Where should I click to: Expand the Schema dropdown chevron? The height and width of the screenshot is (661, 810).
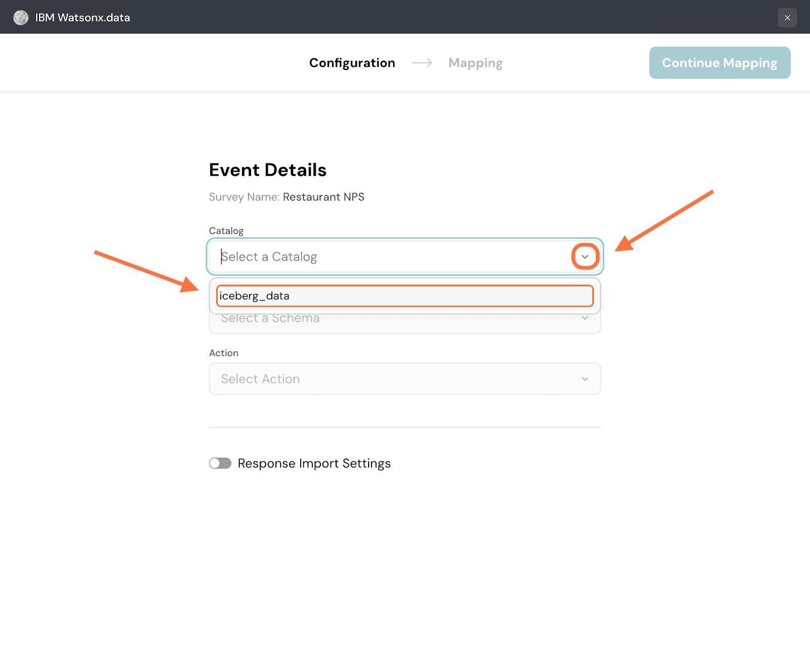pos(585,319)
